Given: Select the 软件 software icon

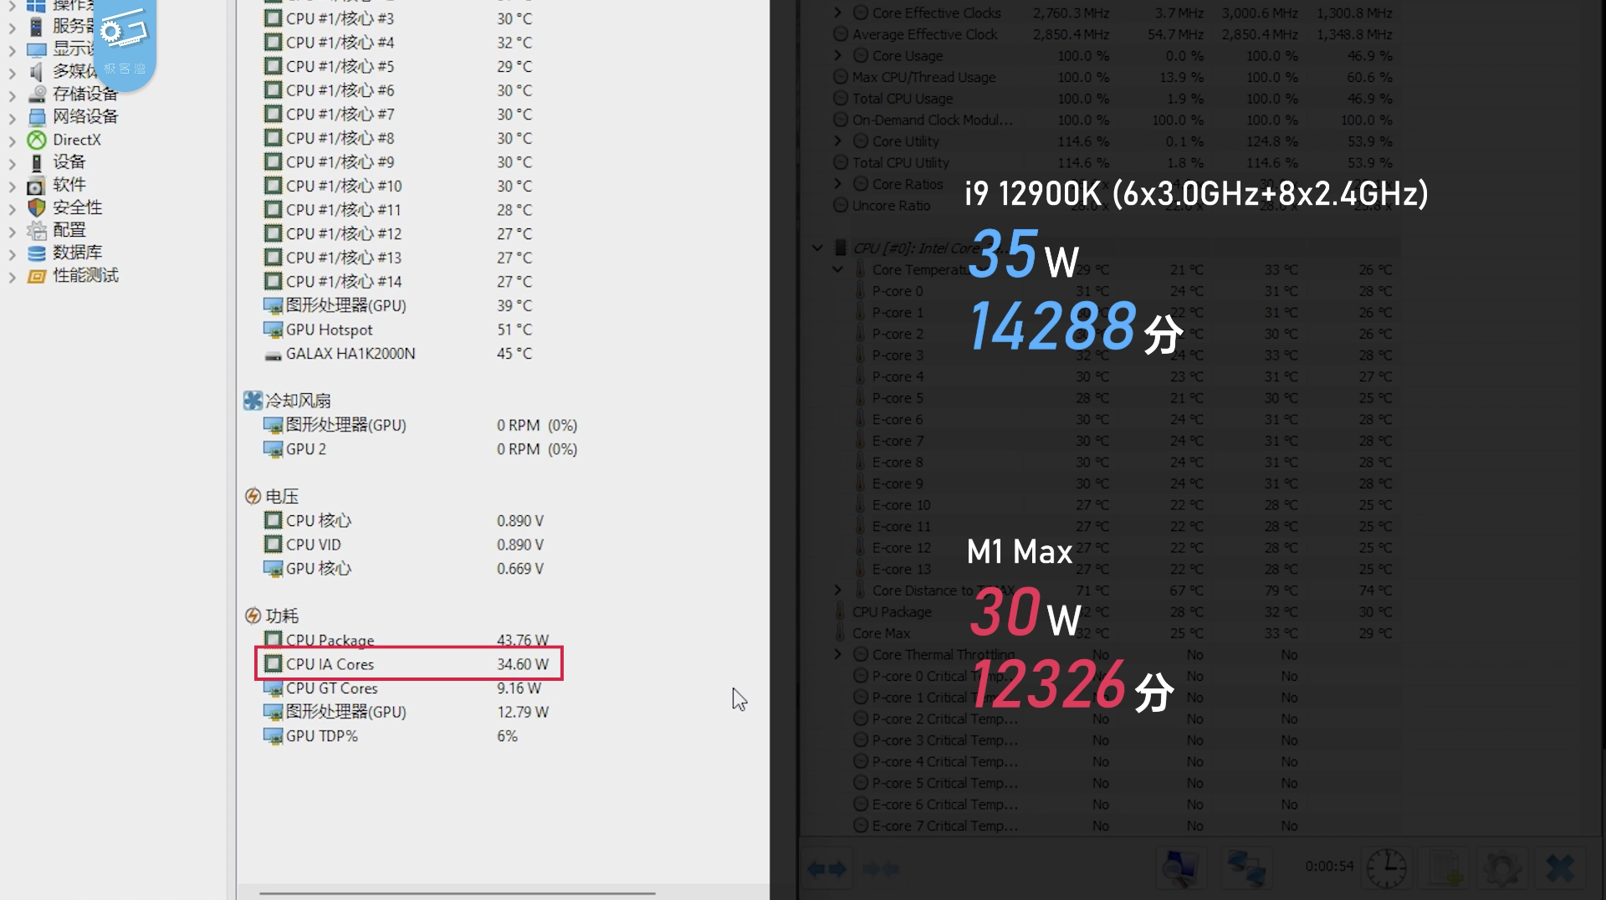Looking at the screenshot, I should click(x=36, y=185).
